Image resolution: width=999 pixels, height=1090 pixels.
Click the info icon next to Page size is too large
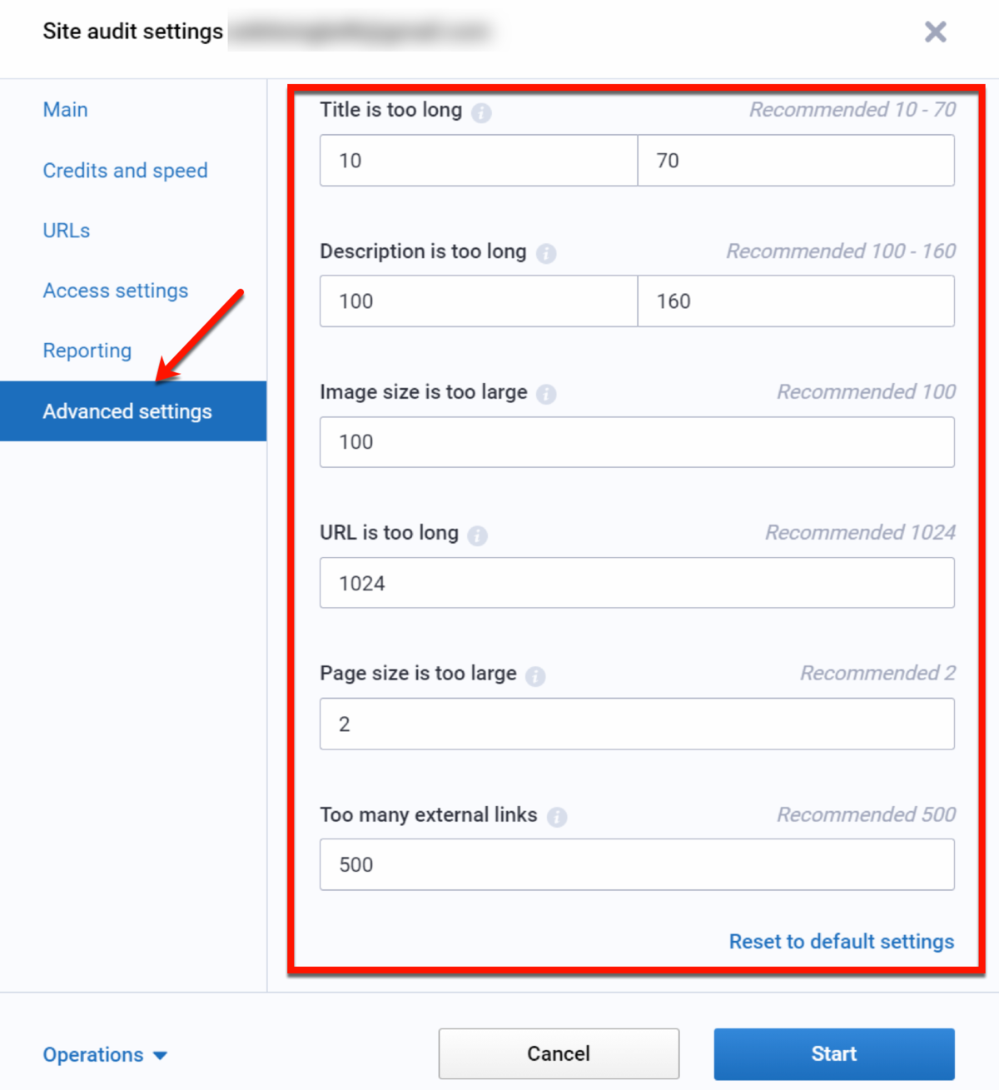(x=535, y=675)
